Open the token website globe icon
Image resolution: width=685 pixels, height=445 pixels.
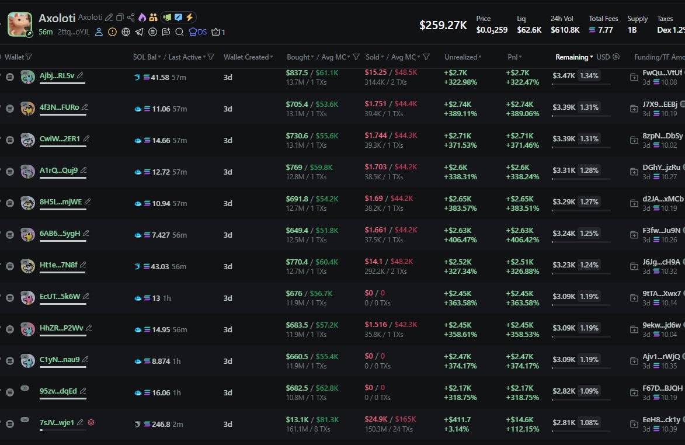tap(126, 32)
